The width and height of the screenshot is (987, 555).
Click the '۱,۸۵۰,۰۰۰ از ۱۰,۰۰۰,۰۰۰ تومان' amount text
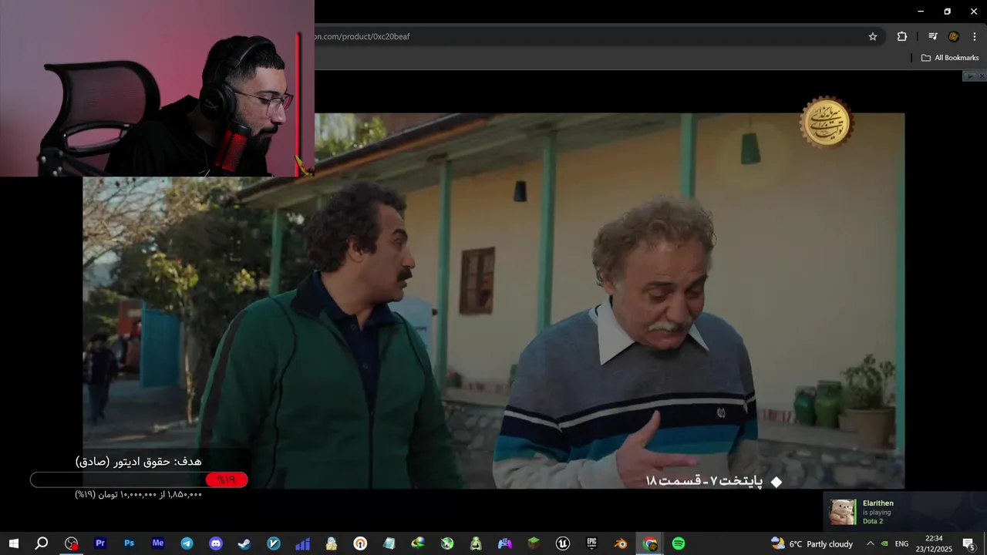[139, 494]
